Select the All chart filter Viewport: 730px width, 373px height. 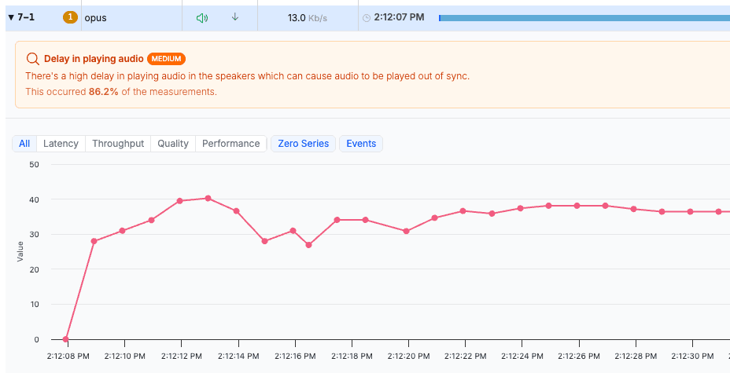tap(24, 144)
